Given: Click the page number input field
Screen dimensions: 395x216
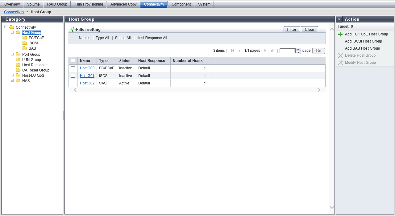Looking at the screenshot, I should [x=287, y=51].
